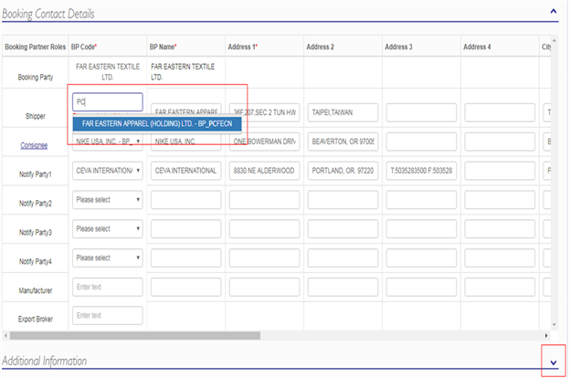
Task: Open the Notify Party1 BP Code dropdown
Action: point(108,171)
